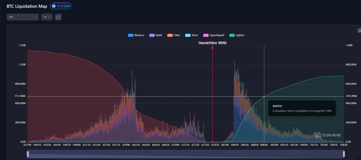Click the Current Price label
The image size is (361, 160).
click(x=212, y=43)
